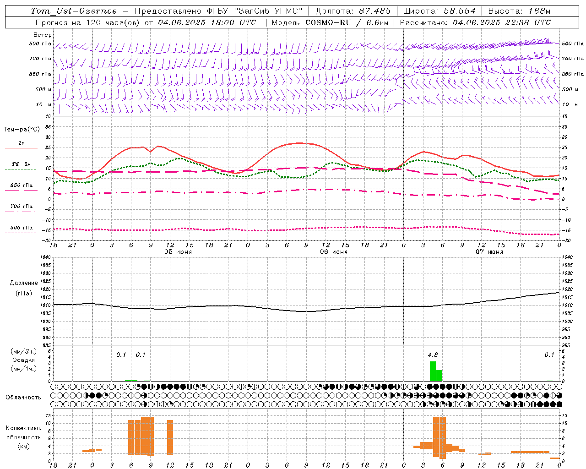Click the Модель COSMO-RU / 6.6км label

tap(330, 22)
